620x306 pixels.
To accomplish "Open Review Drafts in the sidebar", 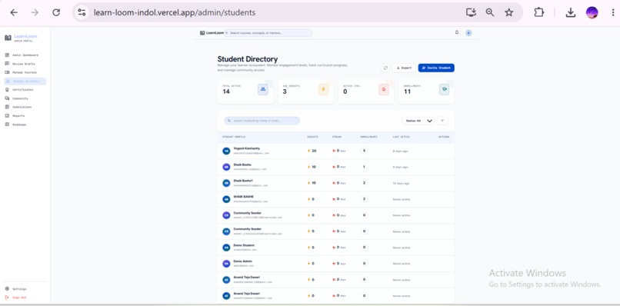I will point(25,64).
